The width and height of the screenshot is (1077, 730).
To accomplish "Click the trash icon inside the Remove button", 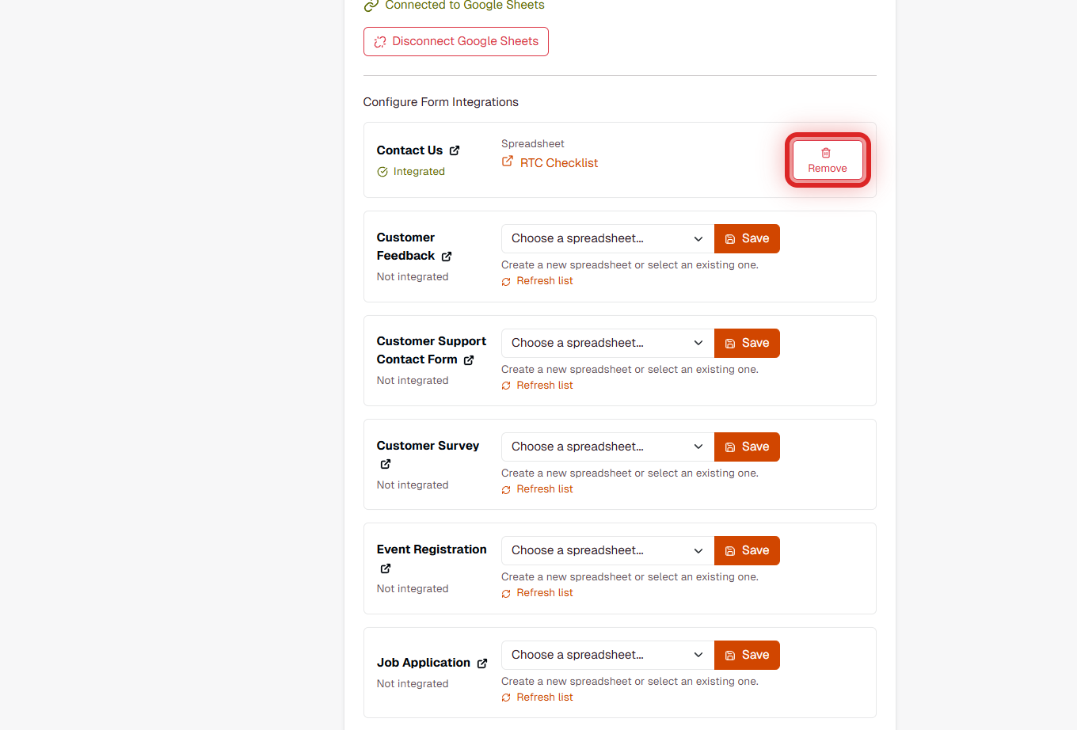I will tap(827, 151).
